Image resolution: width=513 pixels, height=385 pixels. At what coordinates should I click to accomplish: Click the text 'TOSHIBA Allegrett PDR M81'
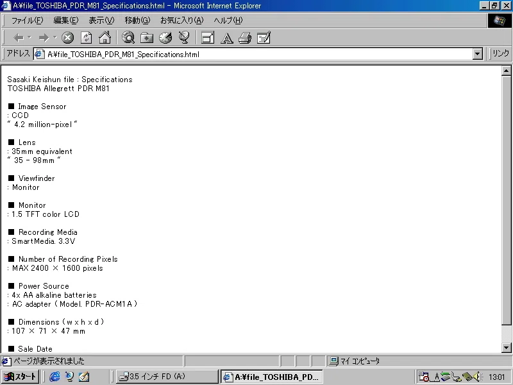point(58,89)
